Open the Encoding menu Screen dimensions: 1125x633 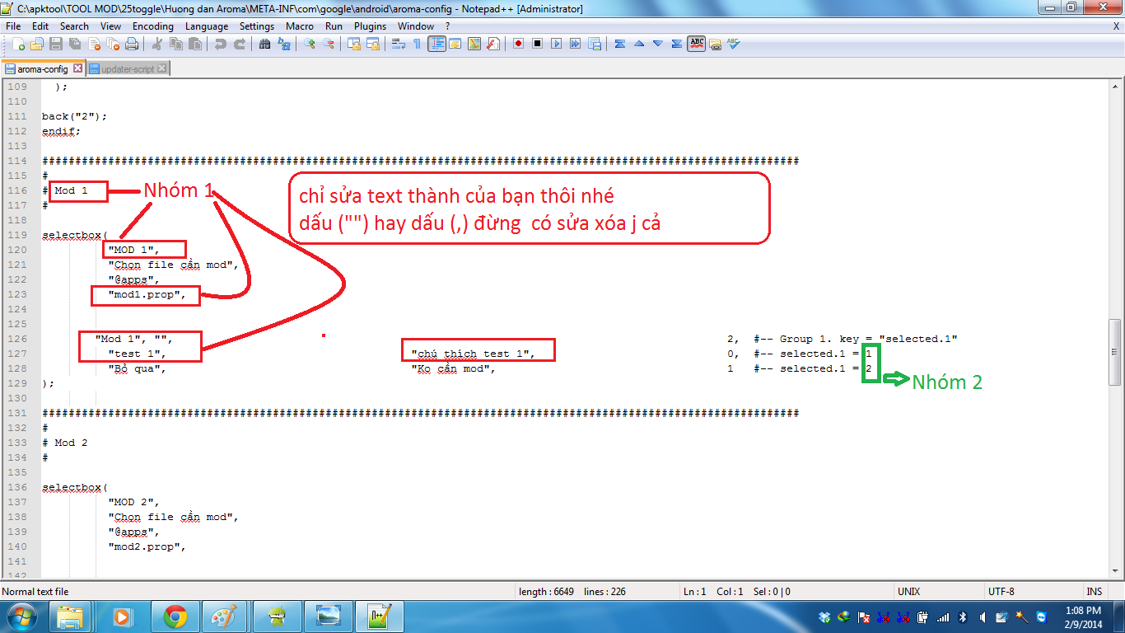coord(153,26)
